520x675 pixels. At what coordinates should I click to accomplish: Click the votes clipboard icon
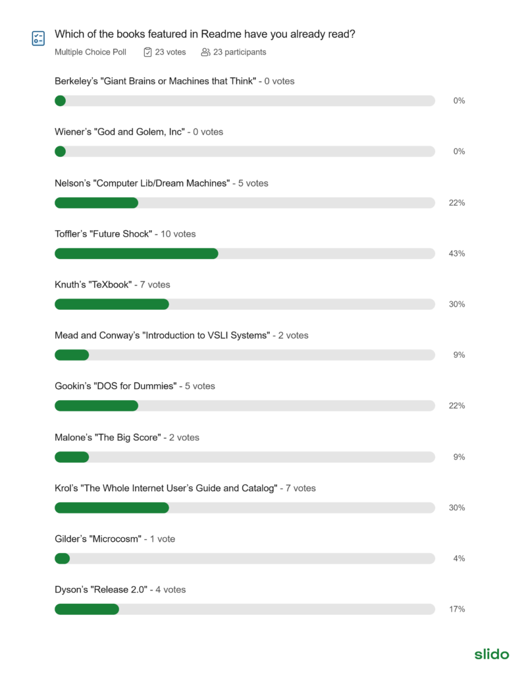coord(147,52)
